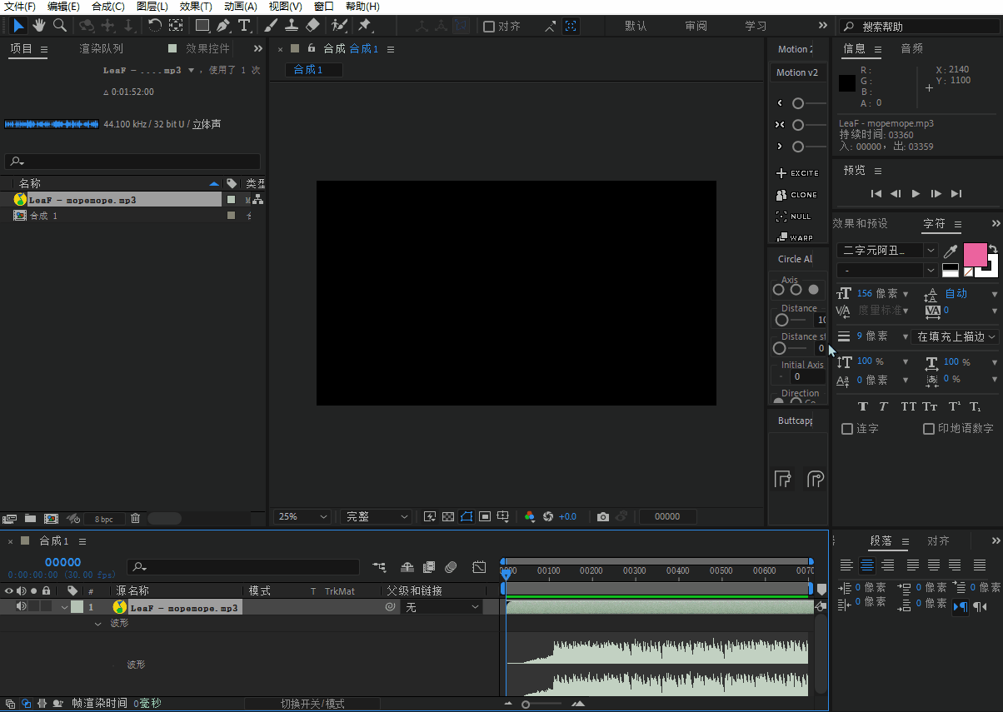Click the EXCITE button in Motion panel
Screen dimensions: 1003x712
pos(797,173)
